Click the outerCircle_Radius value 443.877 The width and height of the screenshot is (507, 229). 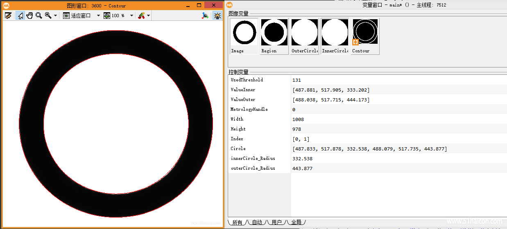[x=302, y=168]
